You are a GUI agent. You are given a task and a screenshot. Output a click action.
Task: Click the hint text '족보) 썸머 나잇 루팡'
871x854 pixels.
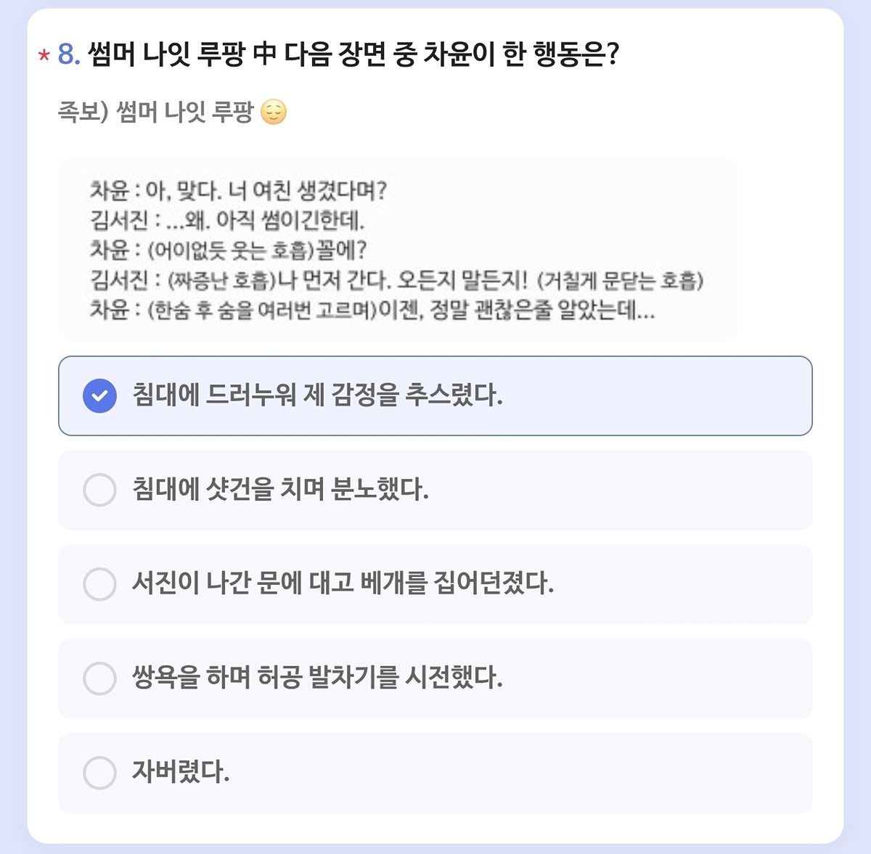(x=155, y=112)
